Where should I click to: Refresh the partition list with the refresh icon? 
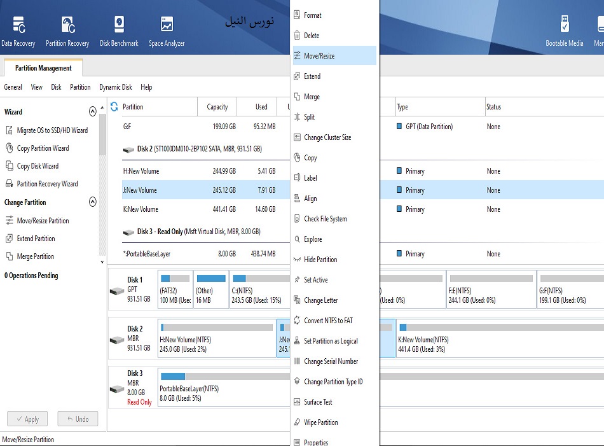[x=114, y=107]
